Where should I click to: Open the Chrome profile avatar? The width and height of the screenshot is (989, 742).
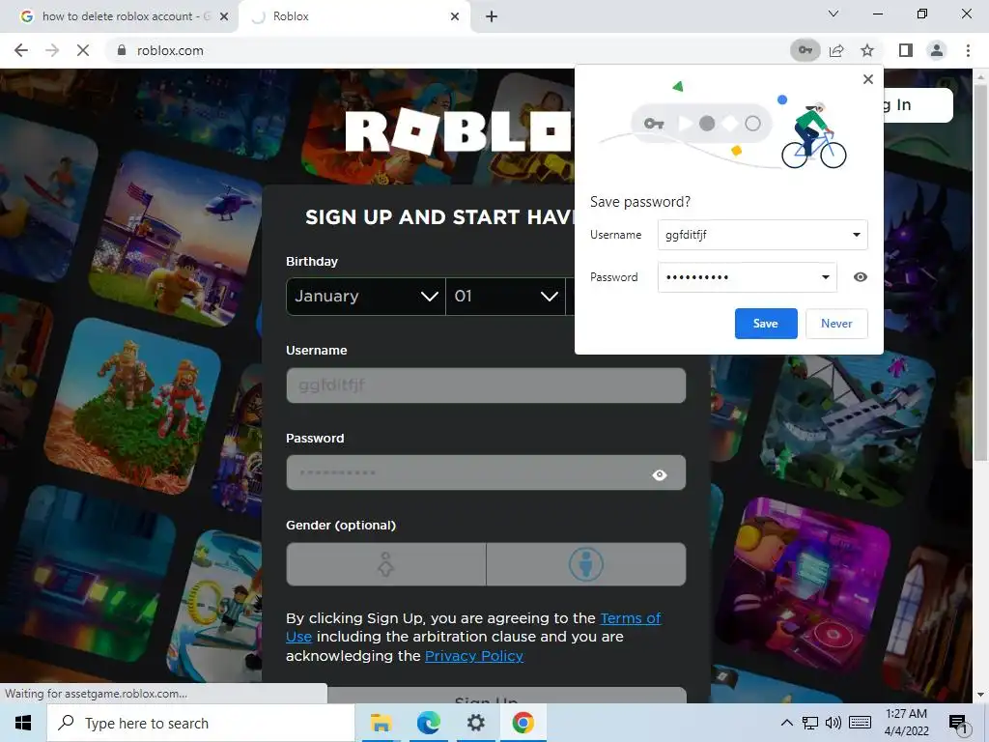pyautogui.click(x=937, y=50)
